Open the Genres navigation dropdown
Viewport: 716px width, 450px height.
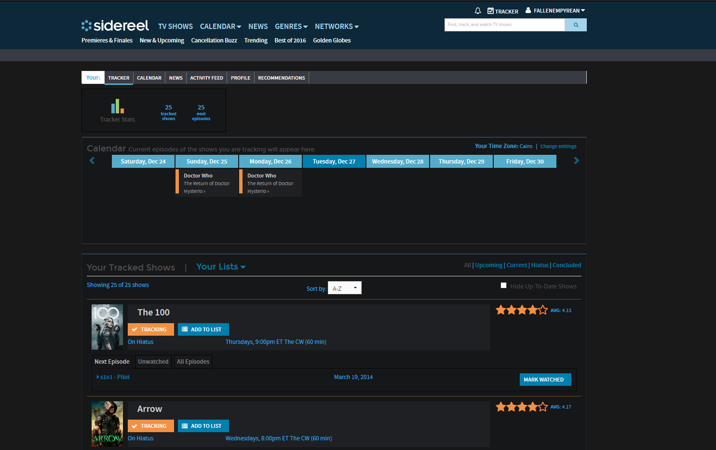click(291, 27)
